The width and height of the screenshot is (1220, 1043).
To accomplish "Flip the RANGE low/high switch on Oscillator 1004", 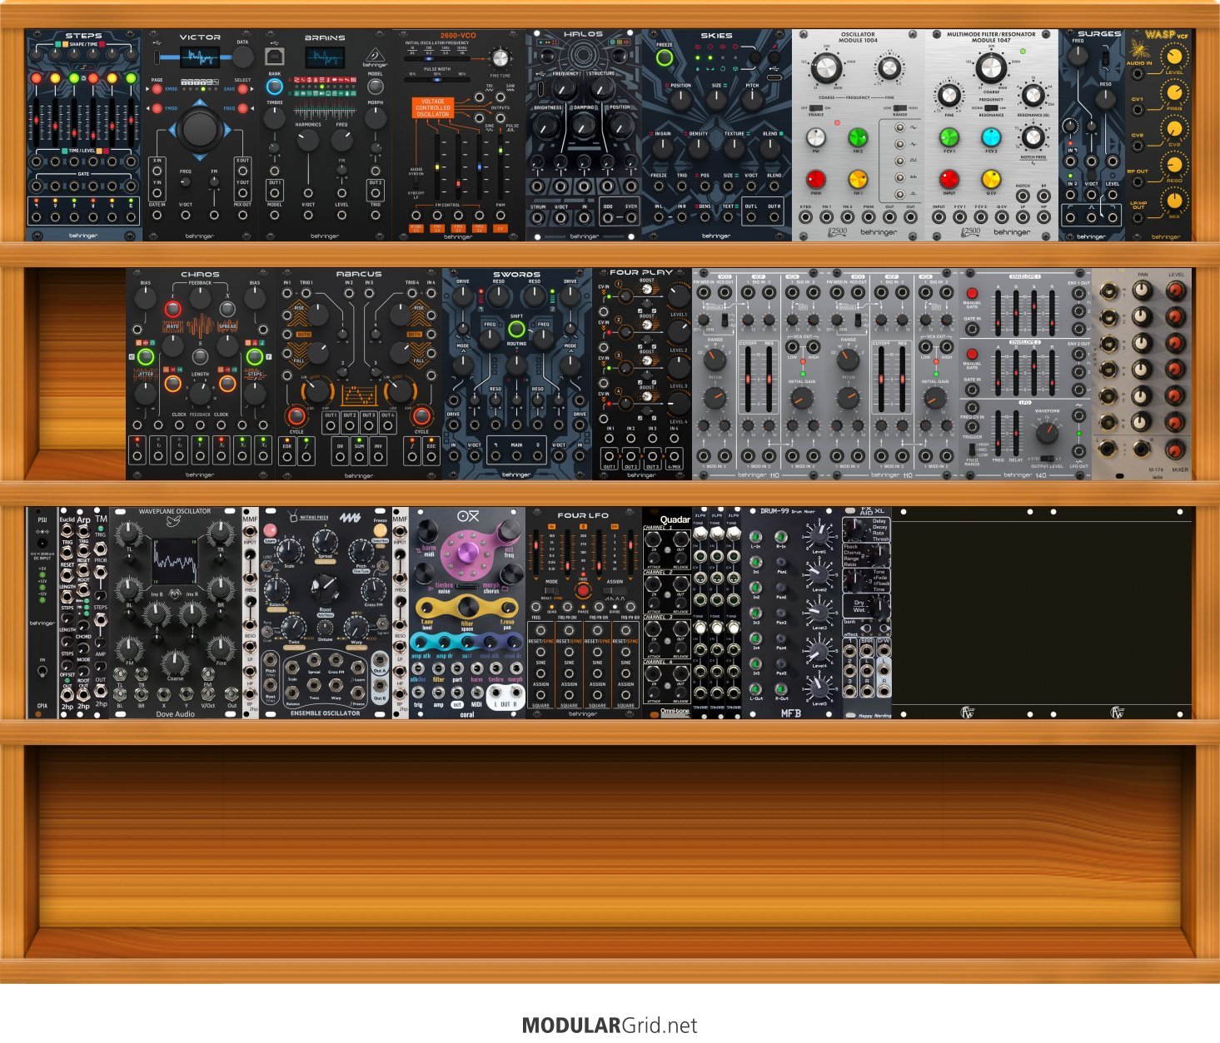I will pos(899,107).
